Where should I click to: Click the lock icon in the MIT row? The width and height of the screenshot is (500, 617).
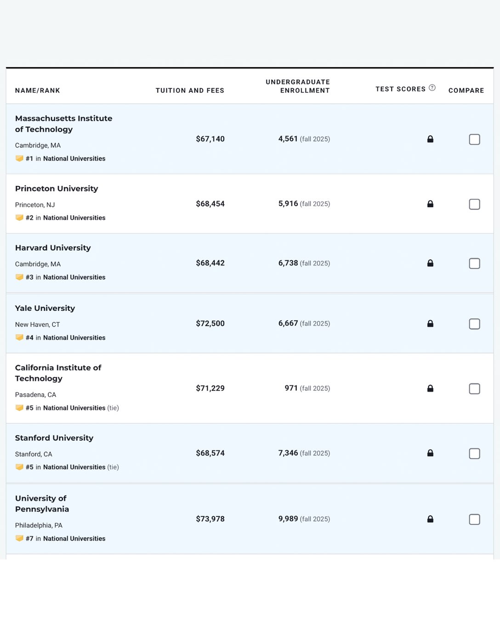(x=430, y=139)
